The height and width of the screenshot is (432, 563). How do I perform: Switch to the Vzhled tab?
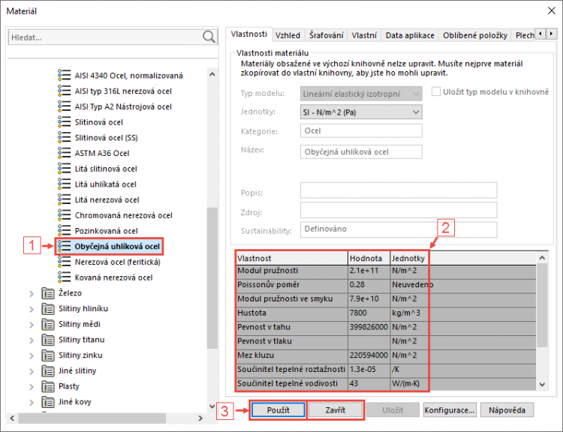click(288, 35)
